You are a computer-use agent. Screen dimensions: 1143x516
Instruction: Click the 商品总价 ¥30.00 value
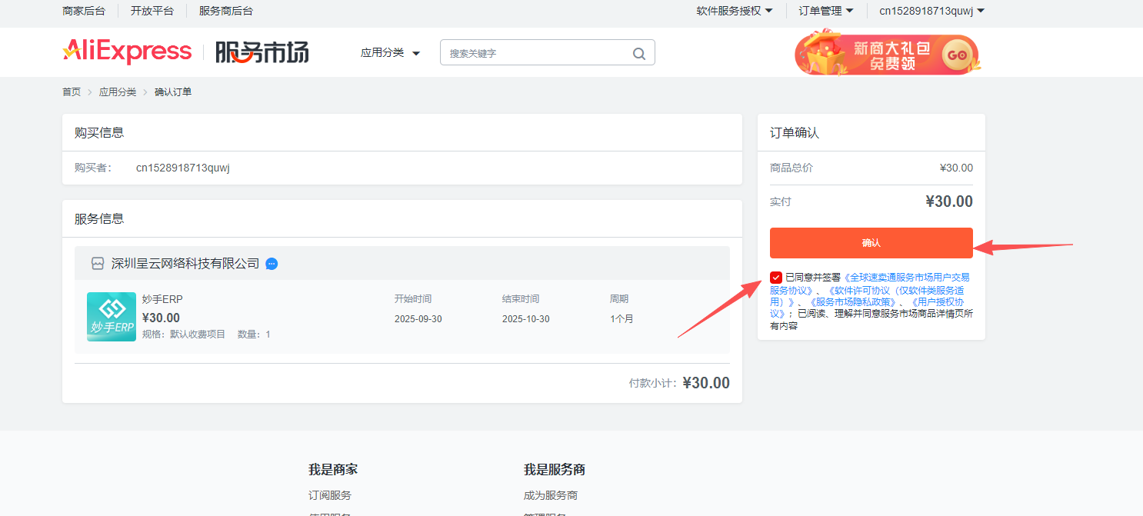point(956,168)
